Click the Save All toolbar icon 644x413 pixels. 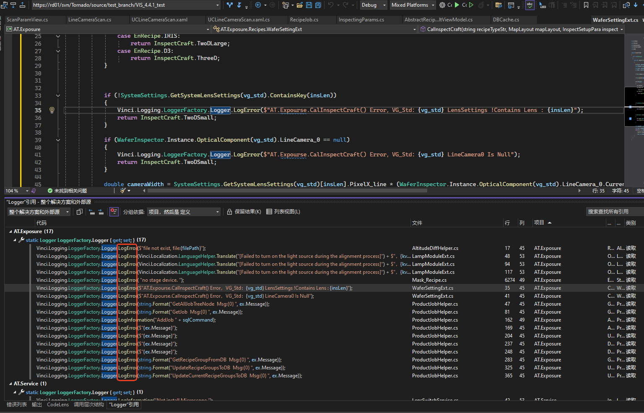tap(318, 5)
